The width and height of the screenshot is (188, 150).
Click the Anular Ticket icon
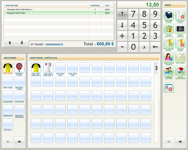[x=180, y=43]
